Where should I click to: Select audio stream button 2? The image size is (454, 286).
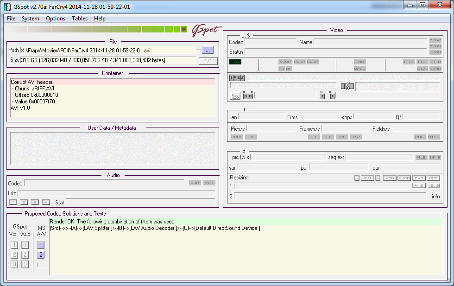point(24,202)
